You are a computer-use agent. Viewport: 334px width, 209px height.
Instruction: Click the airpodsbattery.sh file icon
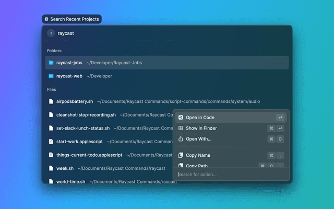click(x=51, y=101)
